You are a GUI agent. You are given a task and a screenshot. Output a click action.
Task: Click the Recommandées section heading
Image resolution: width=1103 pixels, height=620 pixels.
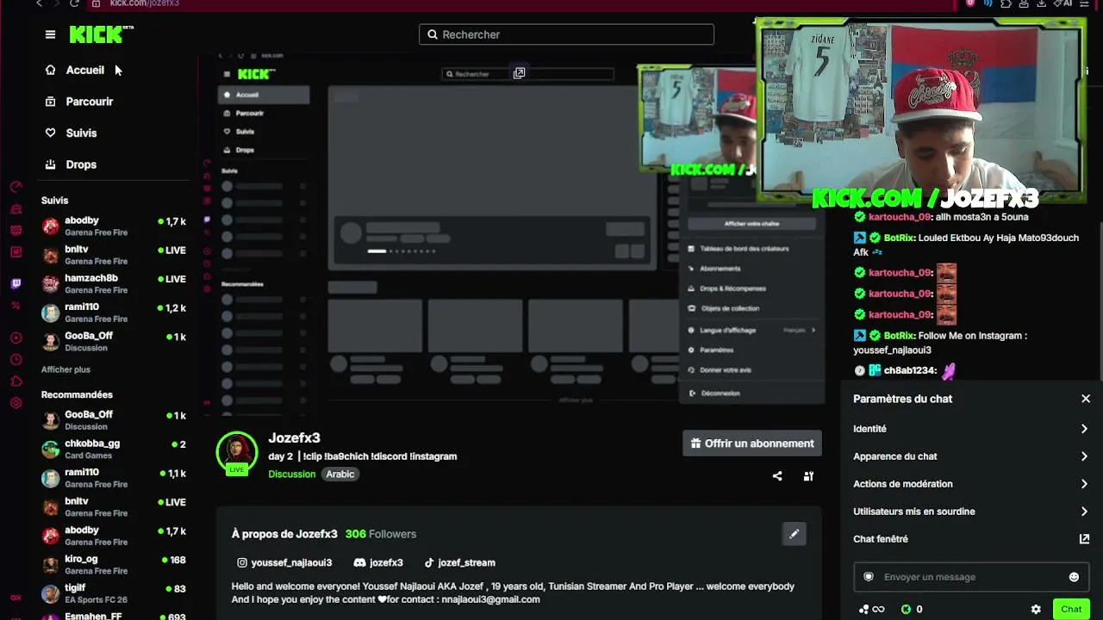tap(77, 394)
